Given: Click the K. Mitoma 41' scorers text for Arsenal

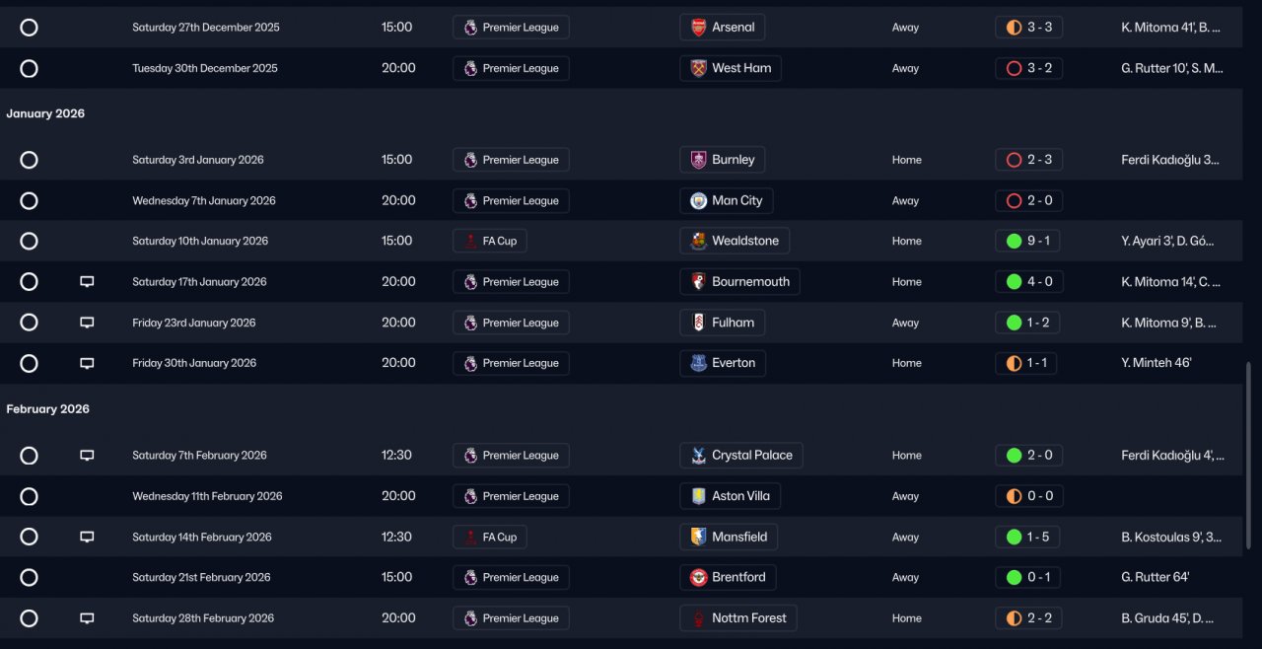Looking at the screenshot, I should point(1170,28).
